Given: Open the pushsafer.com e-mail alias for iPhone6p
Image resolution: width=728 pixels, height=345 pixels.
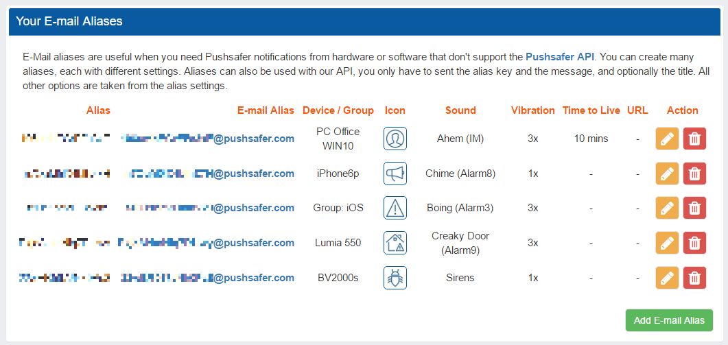Looking at the screenshot, I should pos(208,174).
